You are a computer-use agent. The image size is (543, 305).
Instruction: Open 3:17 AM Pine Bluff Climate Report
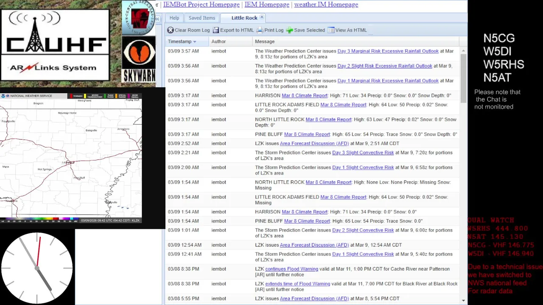point(307,134)
